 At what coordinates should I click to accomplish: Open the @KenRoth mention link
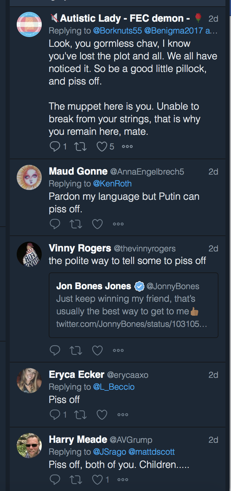(112, 183)
